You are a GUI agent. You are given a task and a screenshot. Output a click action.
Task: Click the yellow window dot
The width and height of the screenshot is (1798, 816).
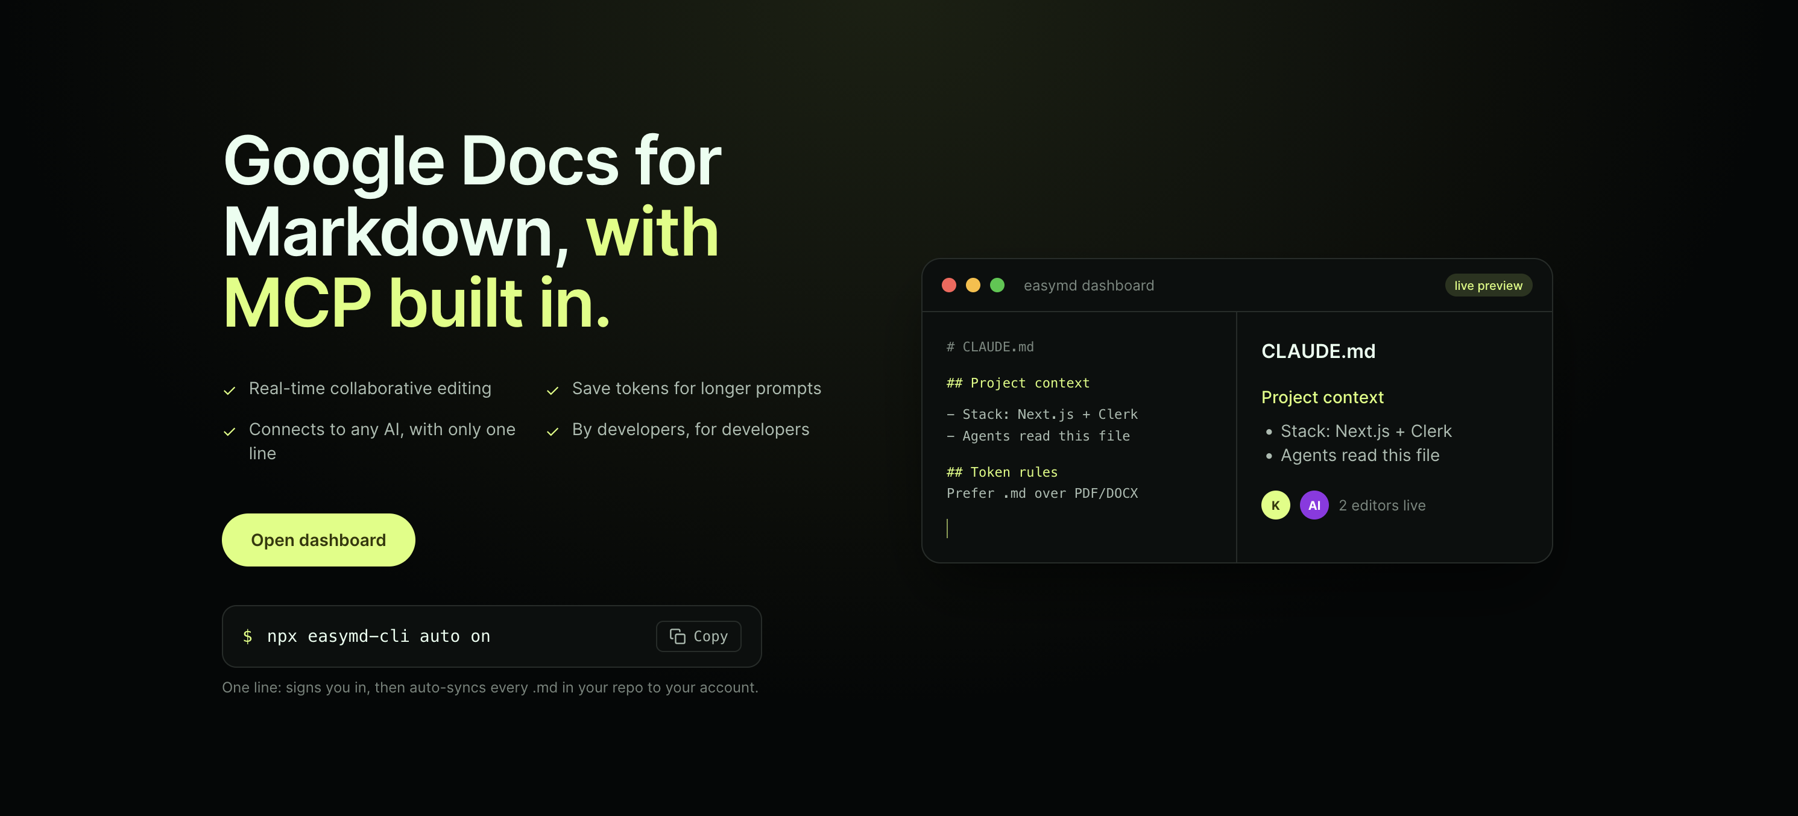(973, 285)
